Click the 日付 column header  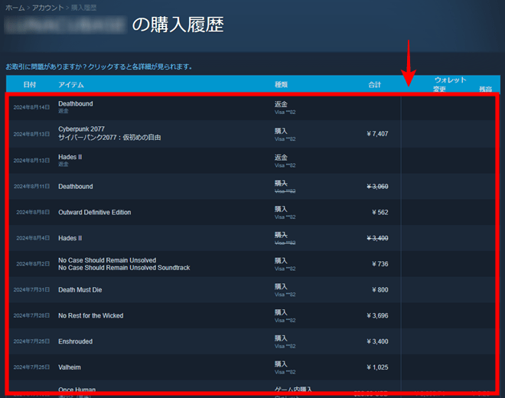tap(29, 84)
